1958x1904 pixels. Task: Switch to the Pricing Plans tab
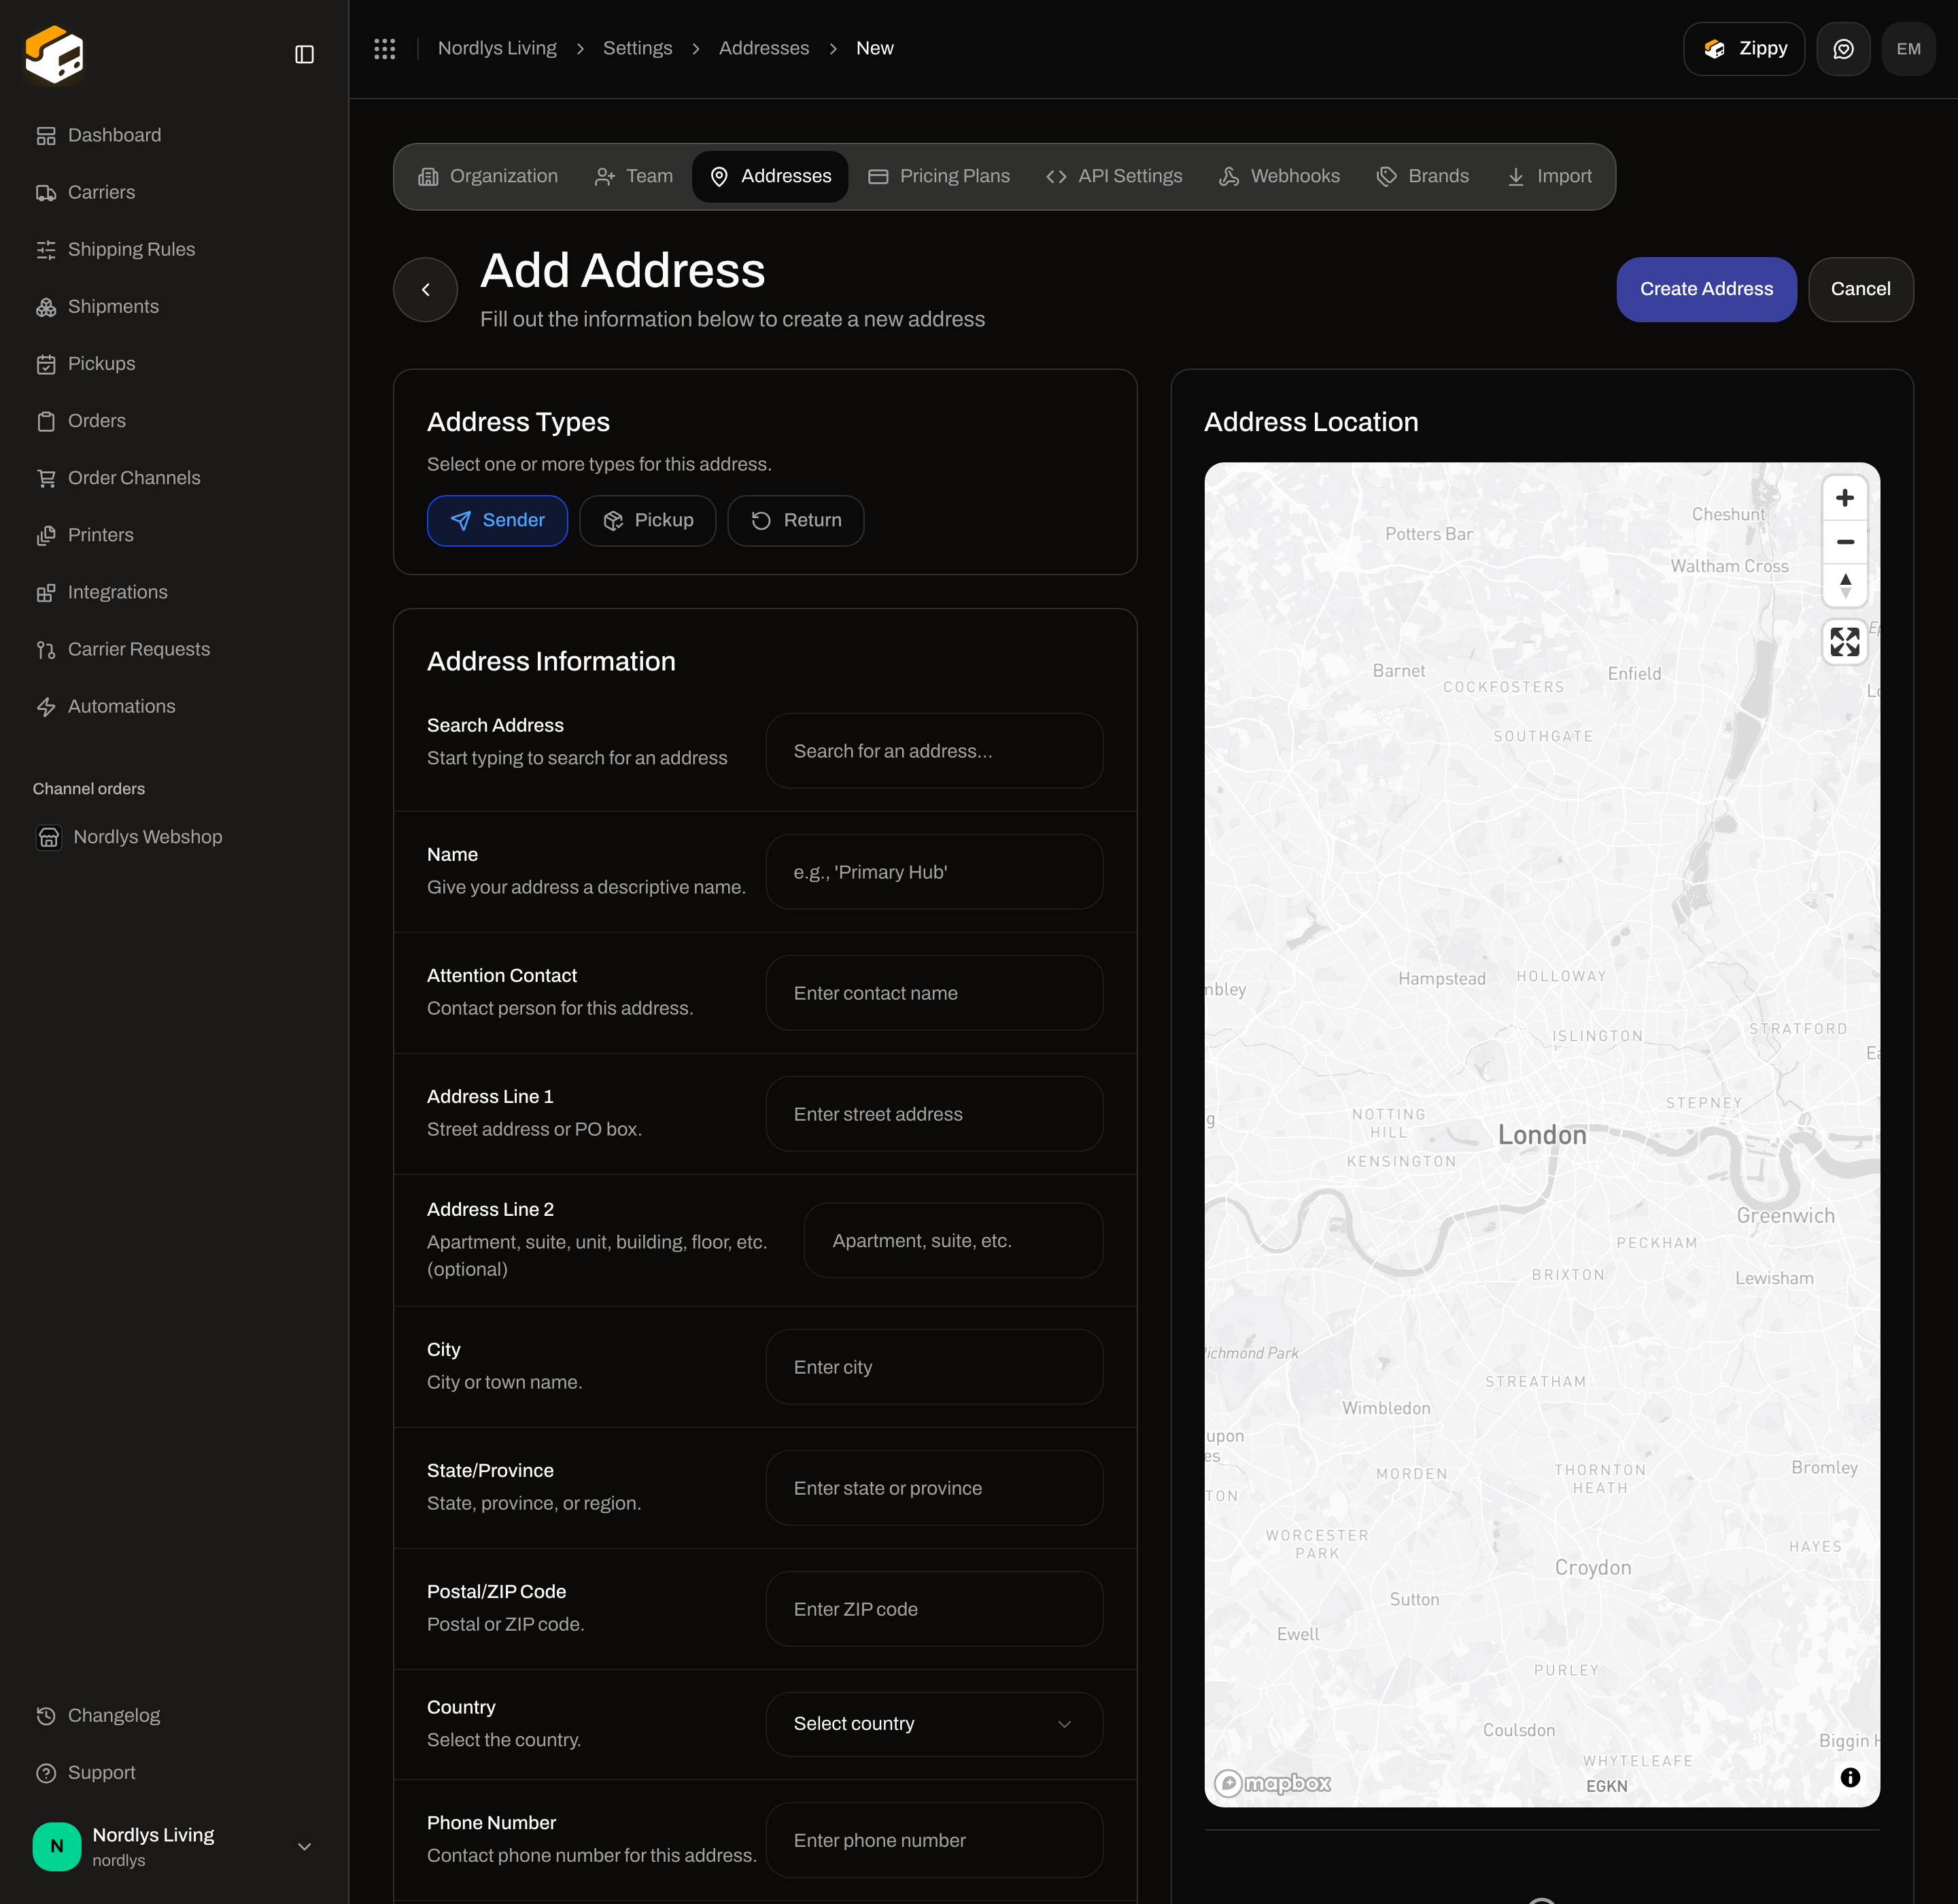[939, 177]
